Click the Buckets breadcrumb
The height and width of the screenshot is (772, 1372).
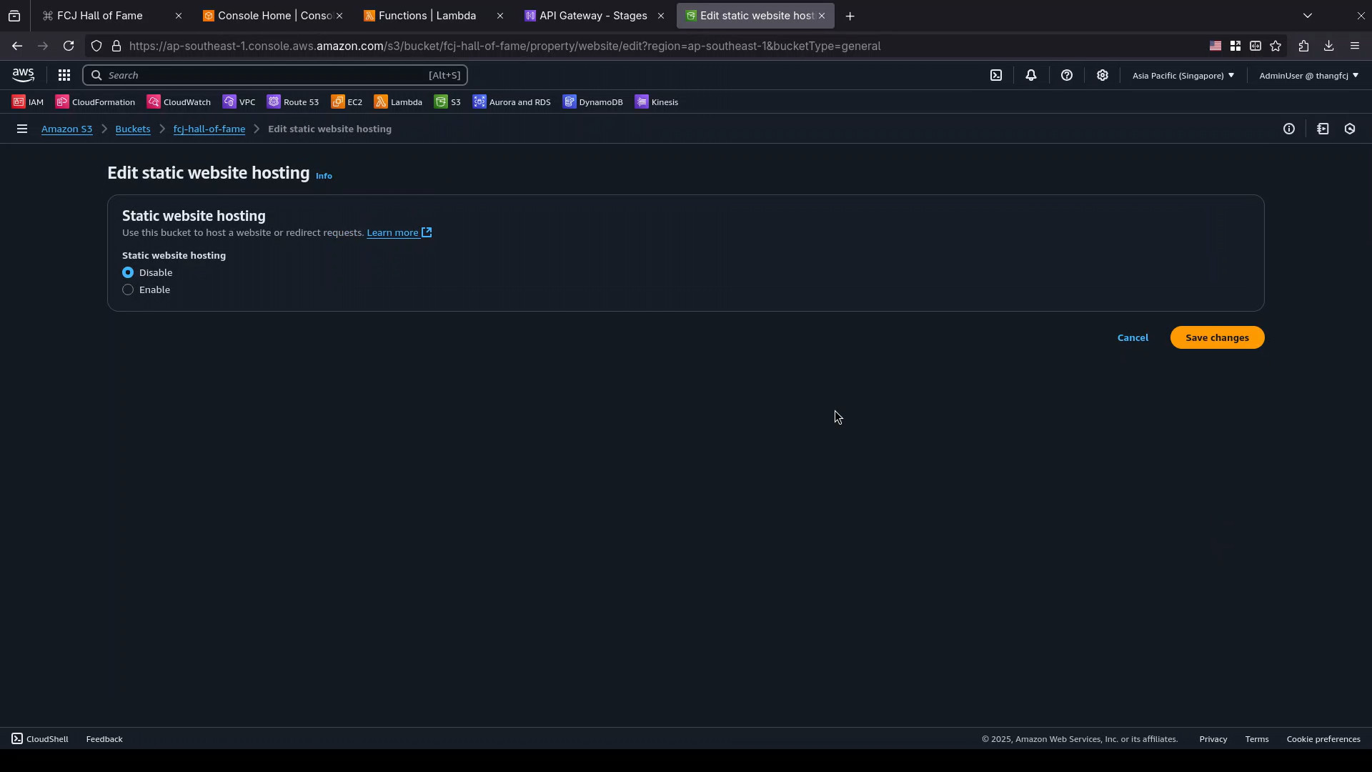point(133,129)
